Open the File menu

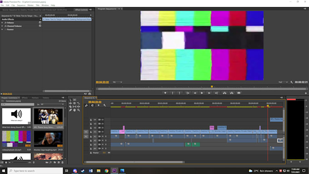tap(2, 5)
